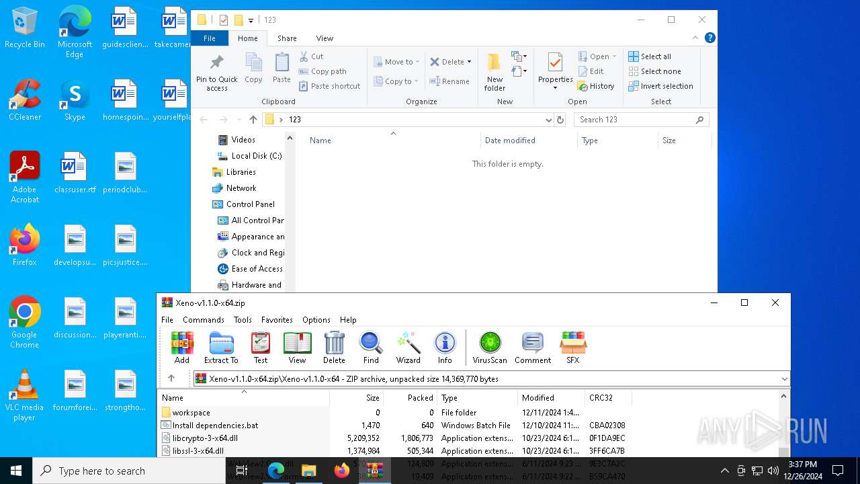Click Extract To in WinRAR toolbar
This screenshot has height=484, width=860.
(x=221, y=348)
